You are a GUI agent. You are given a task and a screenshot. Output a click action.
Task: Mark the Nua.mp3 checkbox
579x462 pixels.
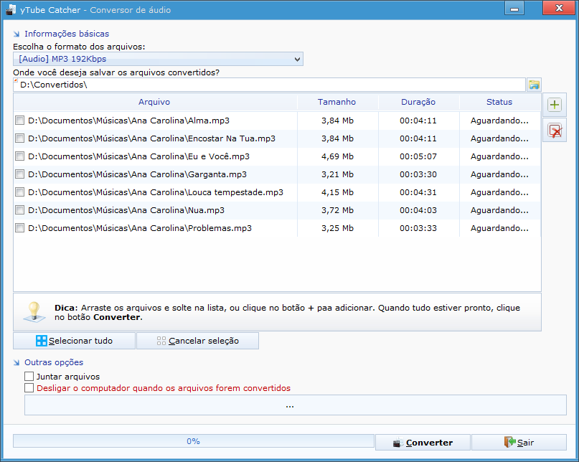19,210
